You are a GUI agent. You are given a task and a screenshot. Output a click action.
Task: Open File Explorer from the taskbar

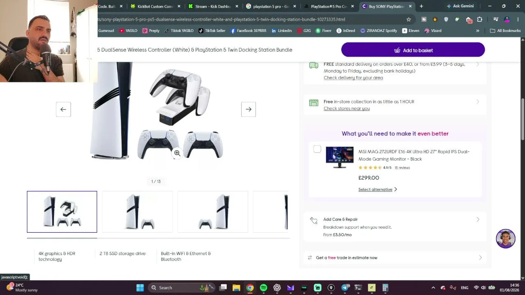coord(236,288)
